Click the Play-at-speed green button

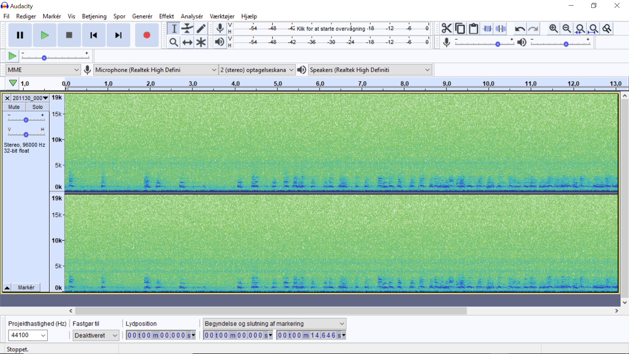point(12,56)
